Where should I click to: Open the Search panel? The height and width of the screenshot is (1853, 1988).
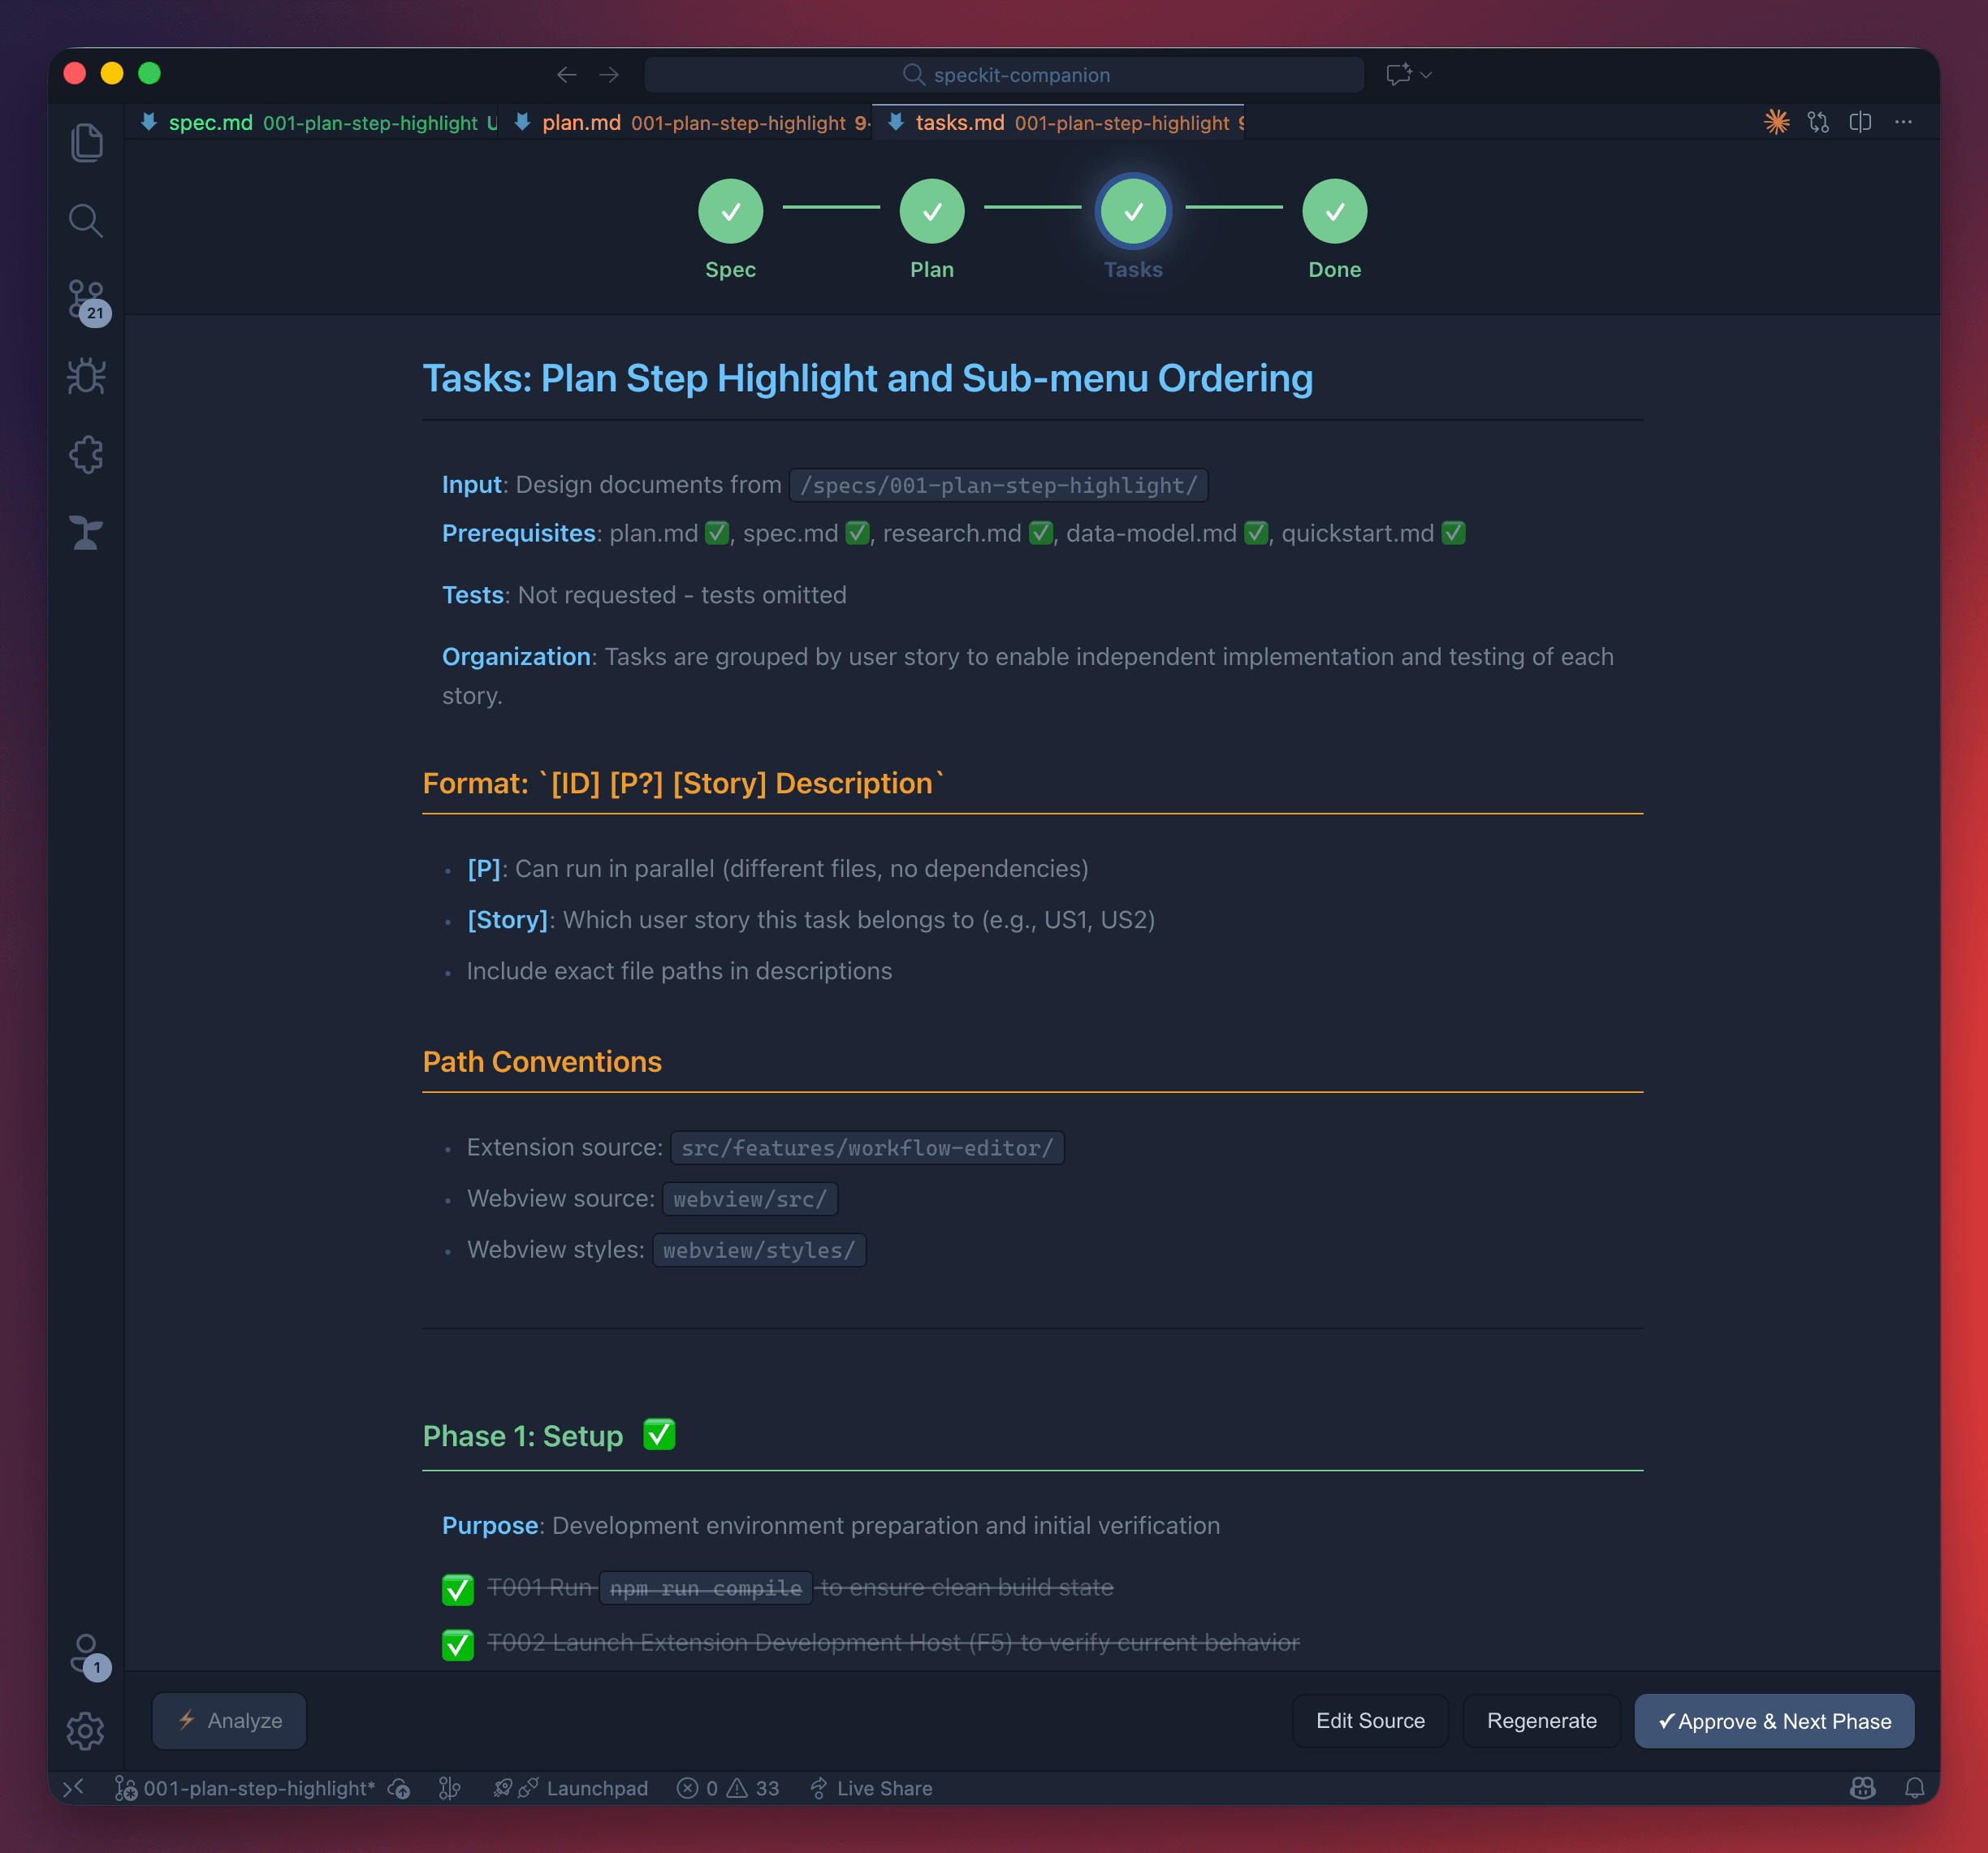86,220
